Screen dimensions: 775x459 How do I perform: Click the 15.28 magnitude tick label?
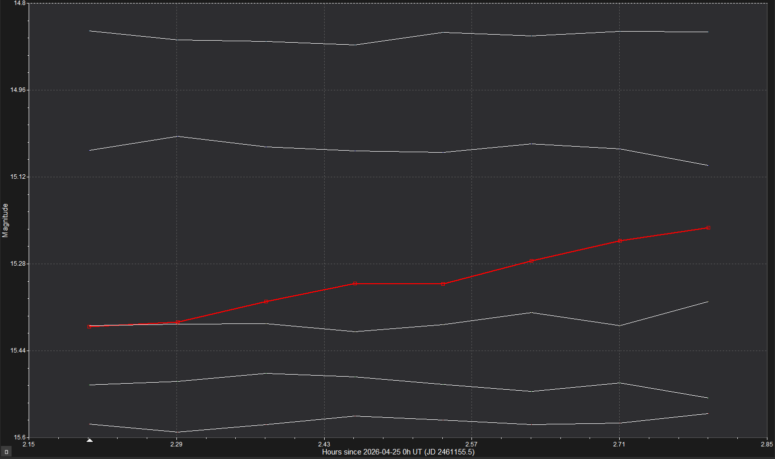tap(18, 264)
